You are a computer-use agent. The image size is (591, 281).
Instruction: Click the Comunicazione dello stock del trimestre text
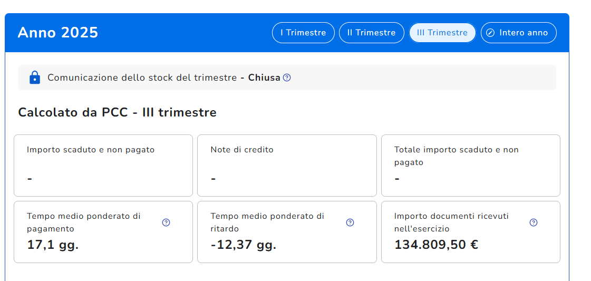(142, 77)
